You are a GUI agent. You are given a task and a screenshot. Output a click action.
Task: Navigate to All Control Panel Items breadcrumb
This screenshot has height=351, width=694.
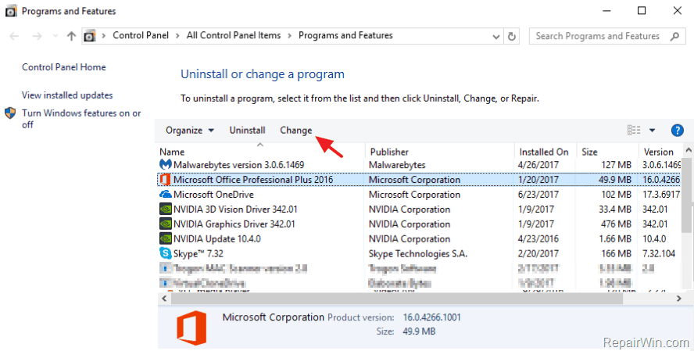pos(234,35)
